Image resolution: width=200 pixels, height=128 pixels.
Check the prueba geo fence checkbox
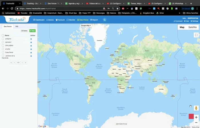[3, 49]
